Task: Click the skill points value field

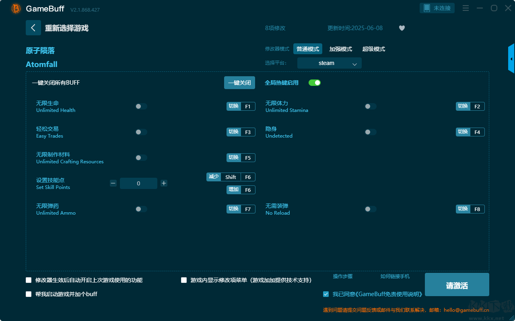Action: (x=138, y=183)
